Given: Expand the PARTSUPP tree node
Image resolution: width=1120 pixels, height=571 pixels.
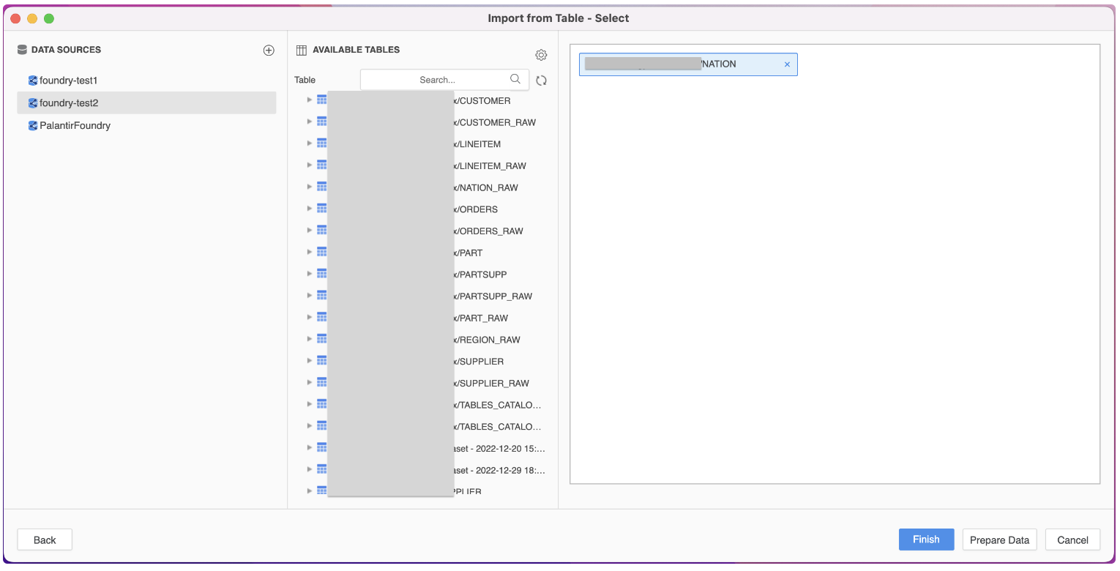Looking at the screenshot, I should click(x=309, y=272).
